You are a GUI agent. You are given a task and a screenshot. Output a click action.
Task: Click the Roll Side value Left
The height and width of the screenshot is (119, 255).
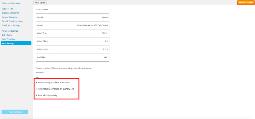tap(106, 57)
